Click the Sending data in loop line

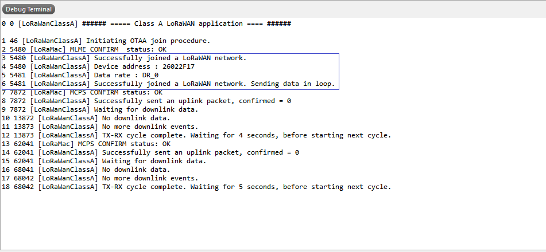(168, 84)
